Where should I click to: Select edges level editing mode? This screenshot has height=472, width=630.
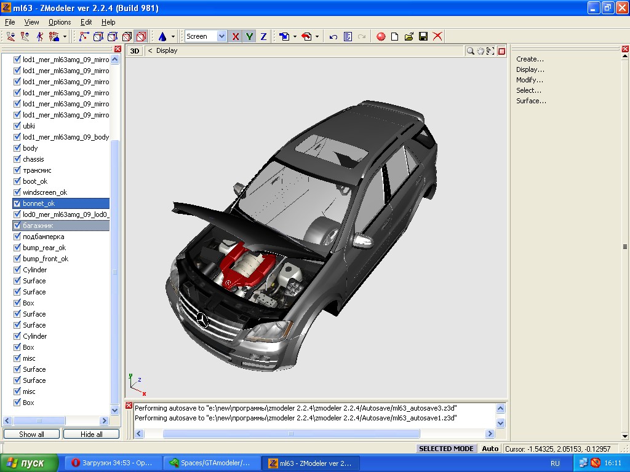(x=98, y=36)
